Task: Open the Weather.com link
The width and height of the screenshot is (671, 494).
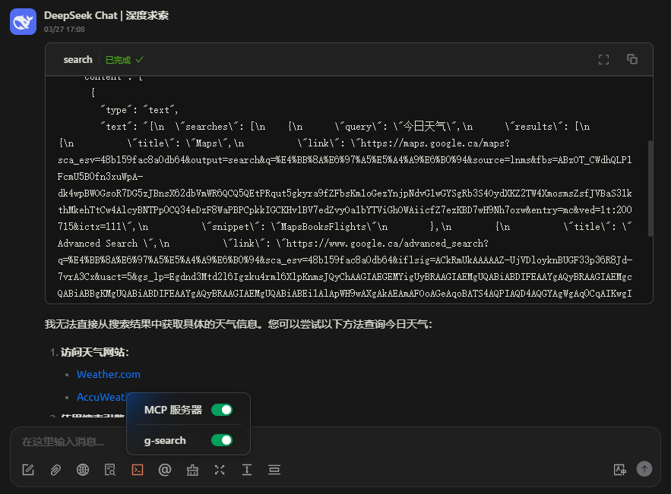Action: (109, 374)
